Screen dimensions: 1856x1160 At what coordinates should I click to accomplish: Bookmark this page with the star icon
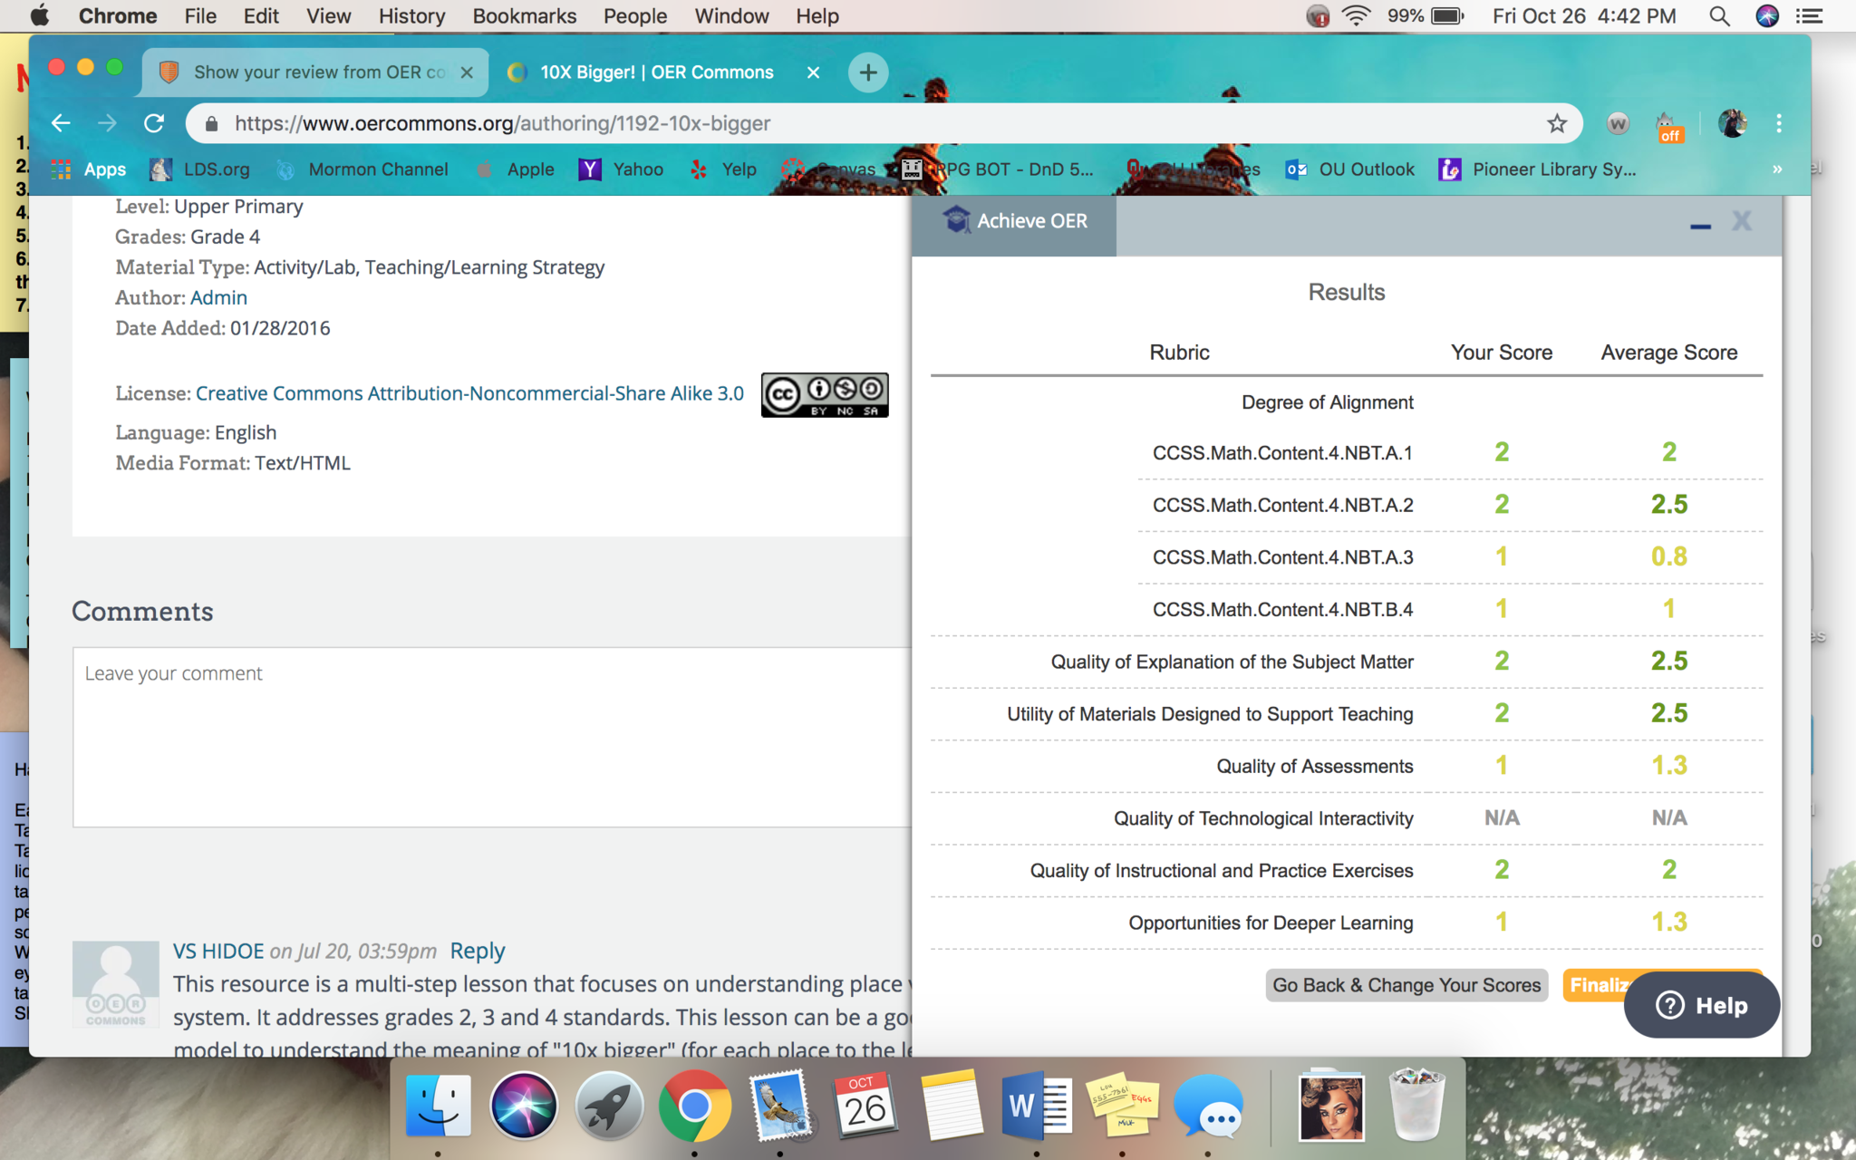pyautogui.click(x=1556, y=123)
